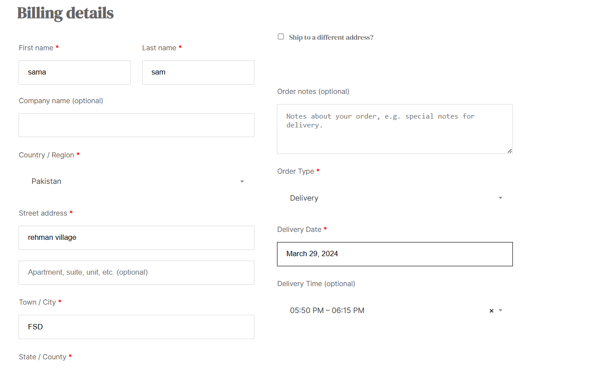This screenshot has height=369, width=603.
Task: Click the arrow on the Country dropdown
Action: pyautogui.click(x=242, y=182)
